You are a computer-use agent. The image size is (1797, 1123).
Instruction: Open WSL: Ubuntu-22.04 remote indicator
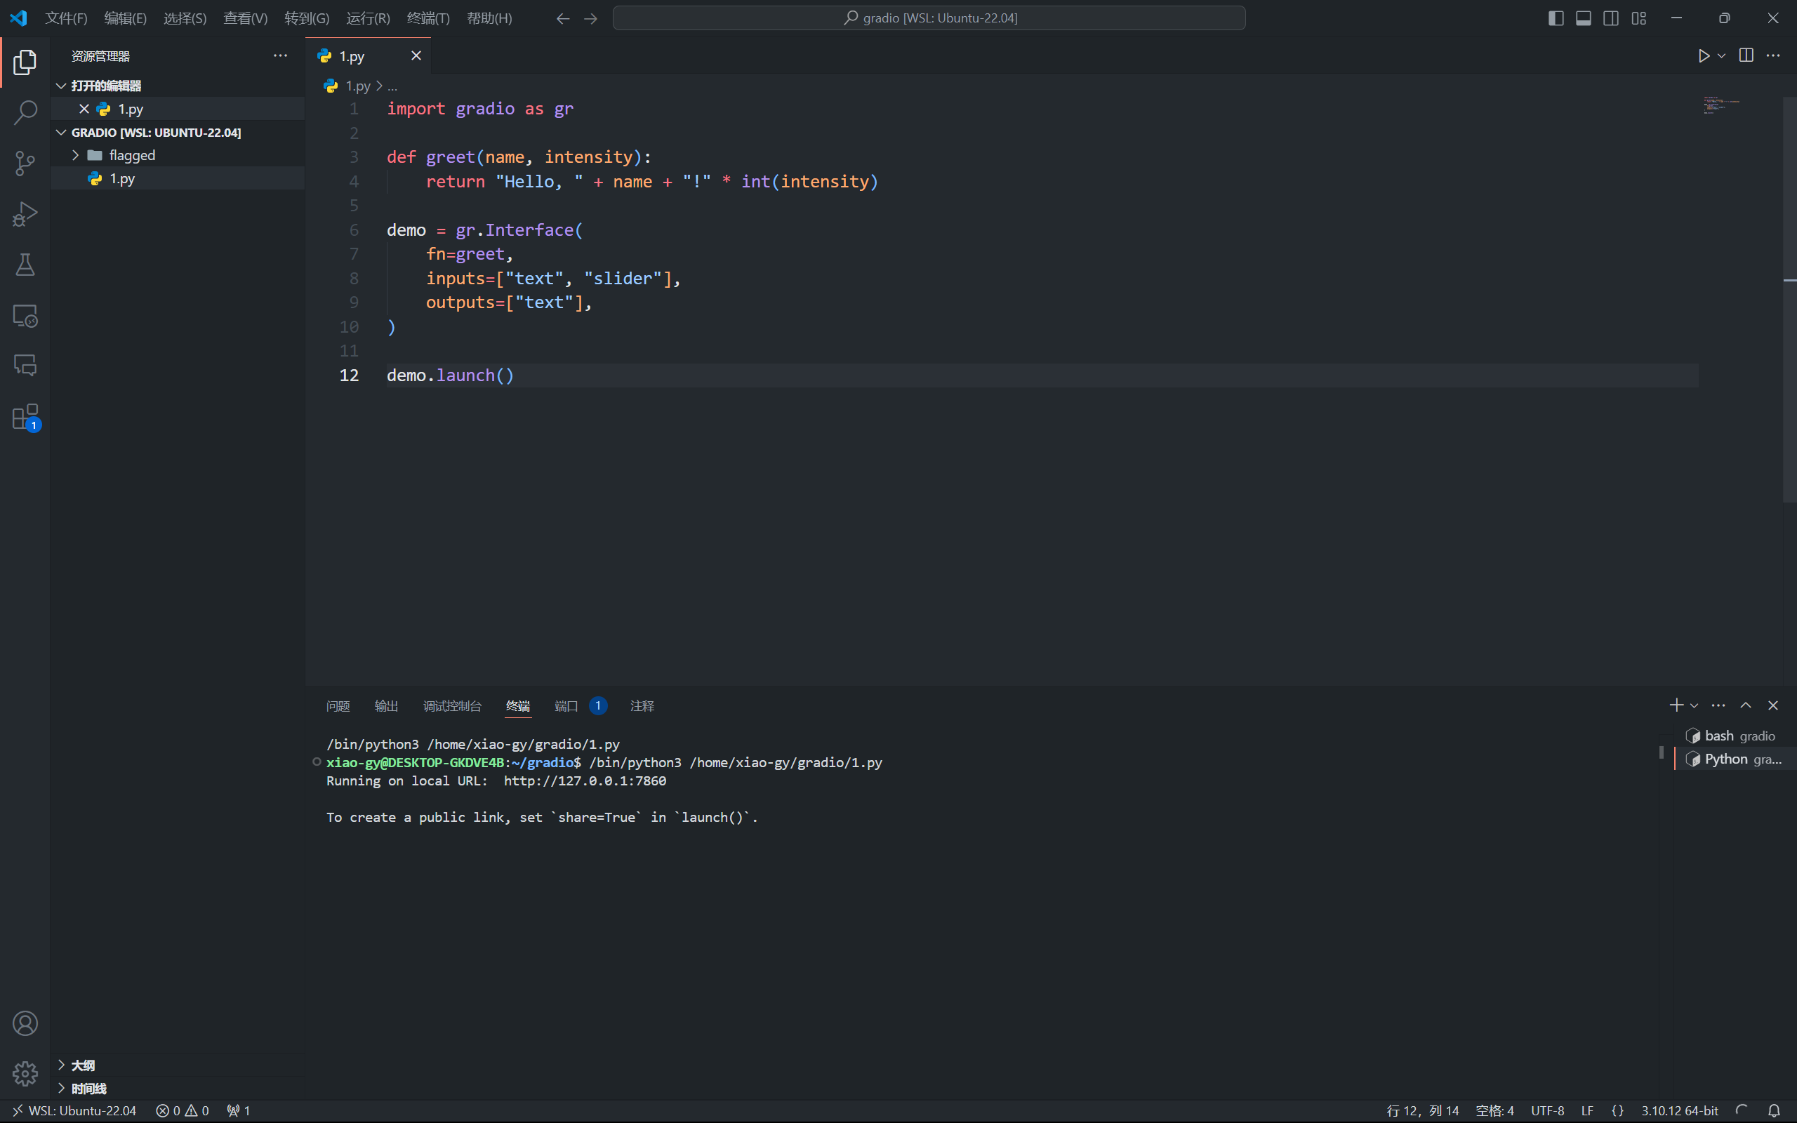74,1110
